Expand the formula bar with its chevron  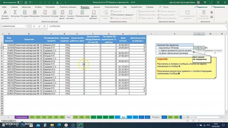(226, 26)
